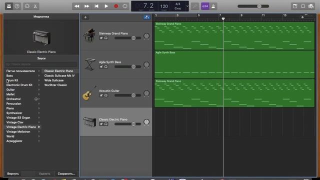The image size is (320, 180).
Task: Select the Agile Synth Bass track icon
Action: (90, 64)
